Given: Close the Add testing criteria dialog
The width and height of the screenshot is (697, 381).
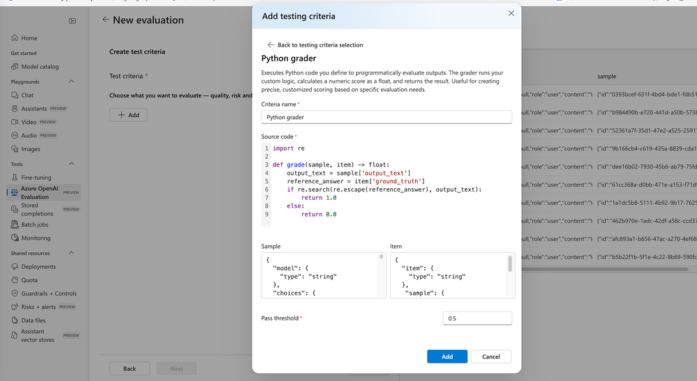Looking at the screenshot, I should (x=511, y=13).
